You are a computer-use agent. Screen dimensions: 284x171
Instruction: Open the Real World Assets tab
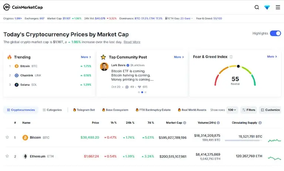(x=192, y=110)
